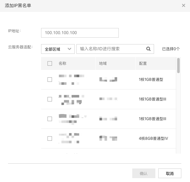Click the 取消 button

170,173
